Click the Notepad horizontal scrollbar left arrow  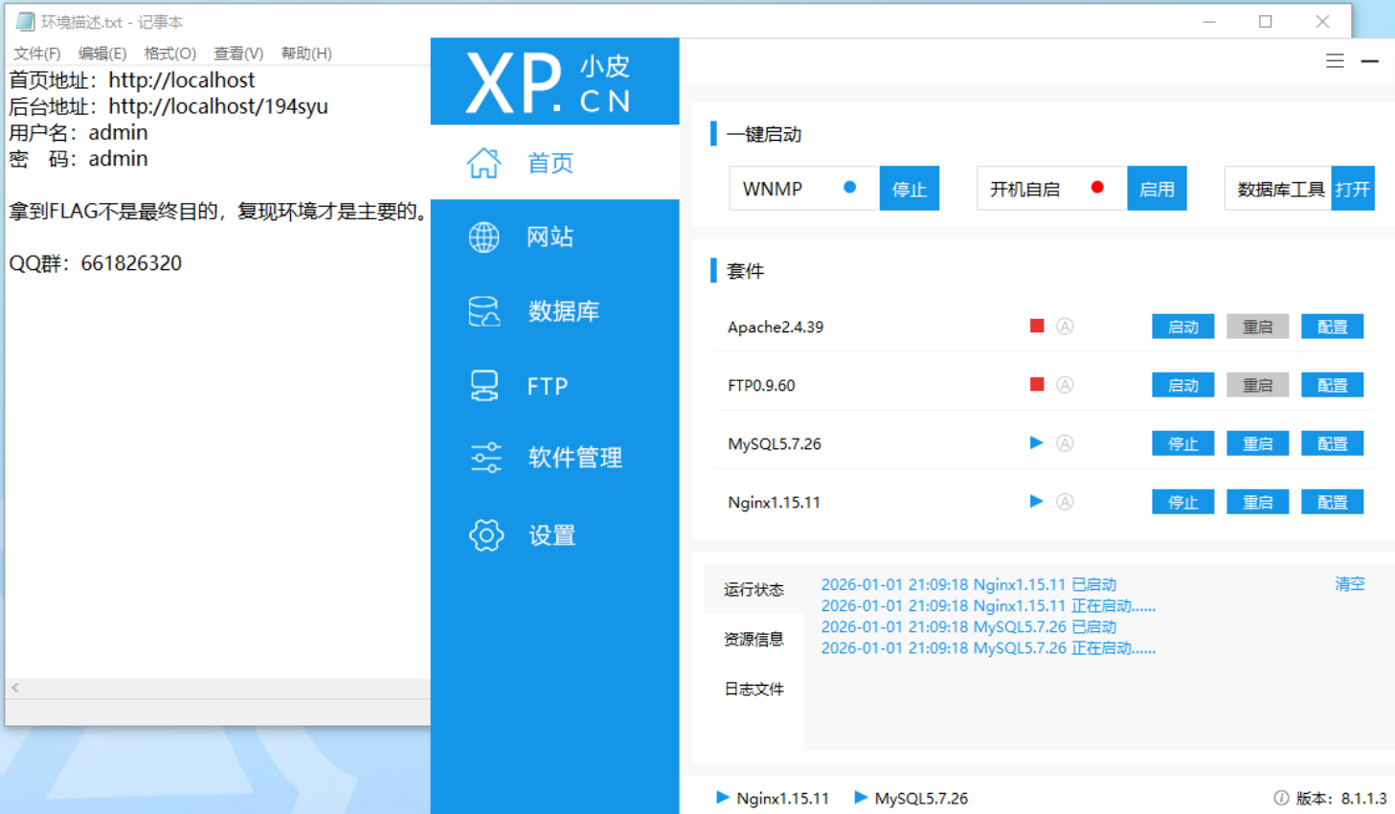[15, 688]
